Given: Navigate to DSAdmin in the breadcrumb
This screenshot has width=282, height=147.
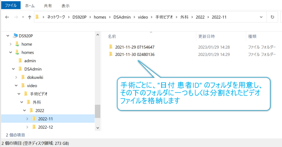Looking at the screenshot, I should click(x=122, y=17).
